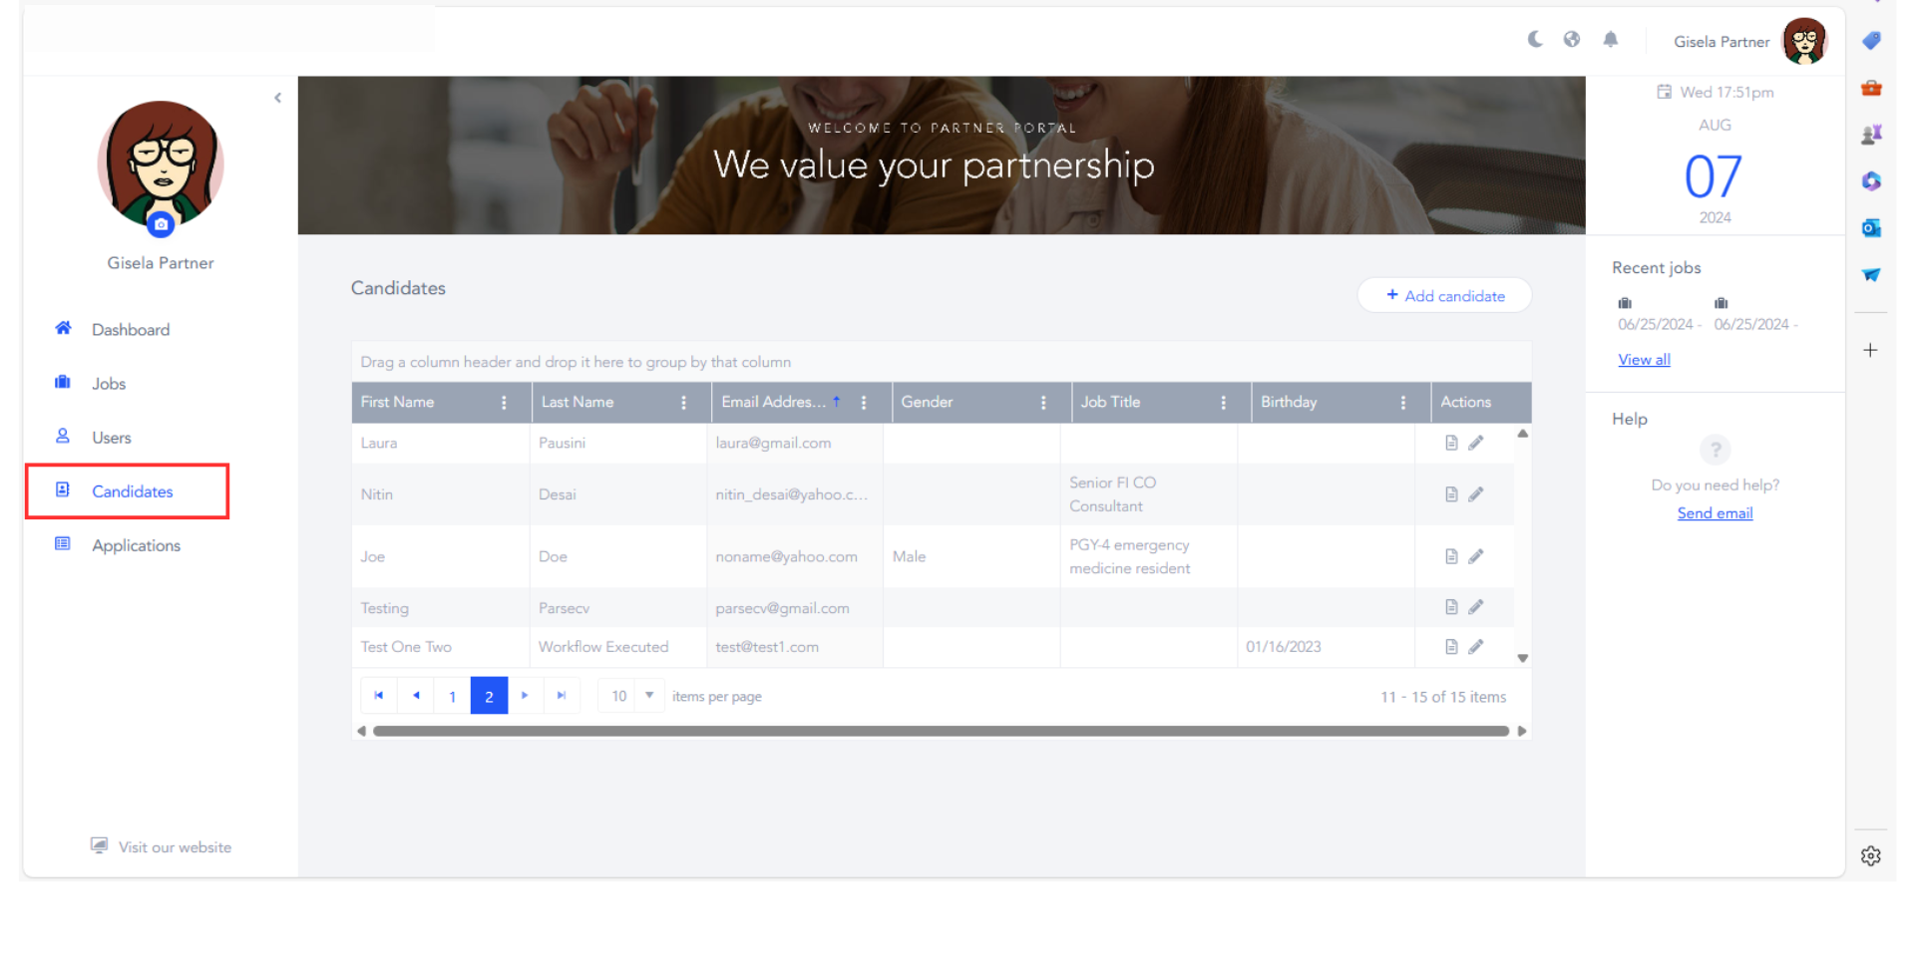
Task: Add sidebar app with plus icon
Action: (1871, 350)
